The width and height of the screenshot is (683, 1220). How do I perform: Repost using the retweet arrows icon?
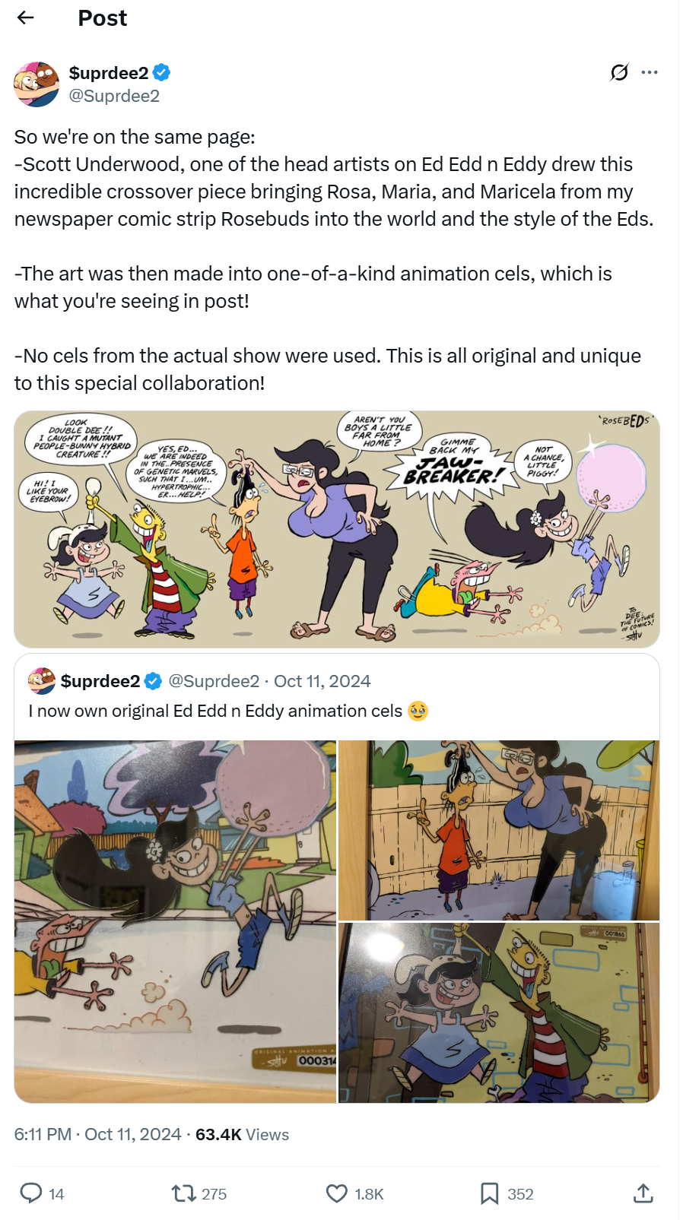click(184, 1193)
